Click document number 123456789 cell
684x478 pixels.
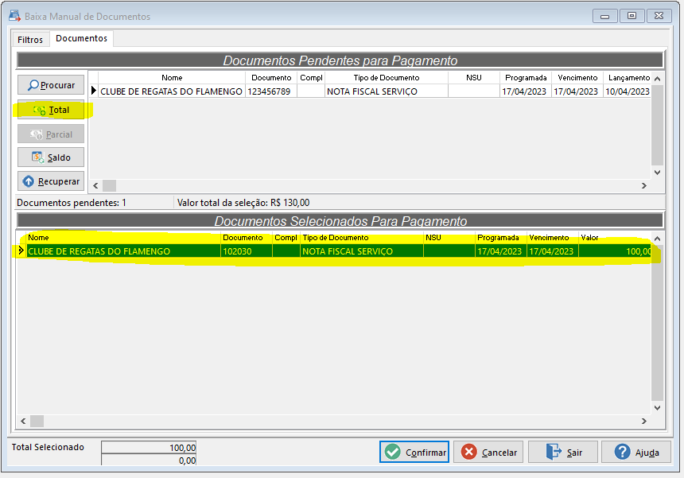271,91
